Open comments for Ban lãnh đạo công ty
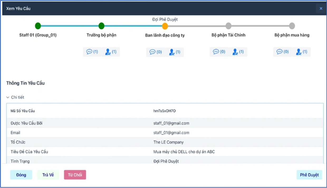Image resolution: width=327 pixels, height=188 pixels. click(156, 52)
